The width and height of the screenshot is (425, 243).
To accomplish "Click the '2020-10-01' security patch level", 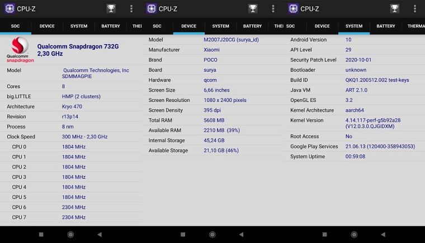I will pyautogui.click(x=358, y=60).
